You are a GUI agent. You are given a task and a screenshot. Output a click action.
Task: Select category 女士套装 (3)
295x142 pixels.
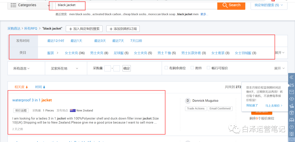[x=220, y=53]
